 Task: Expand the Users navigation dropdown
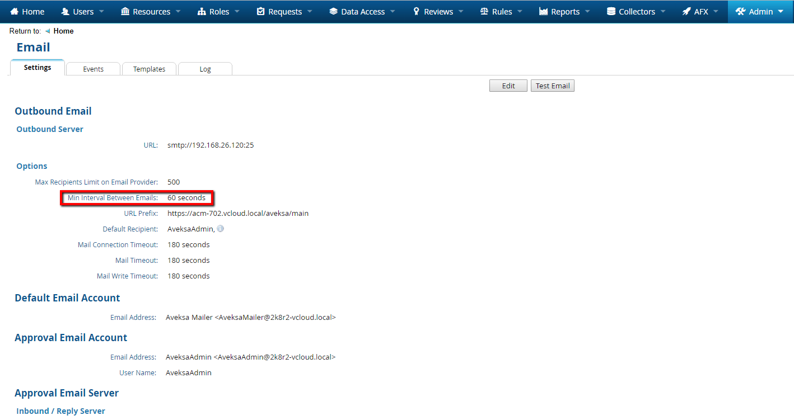tap(101, 11)
